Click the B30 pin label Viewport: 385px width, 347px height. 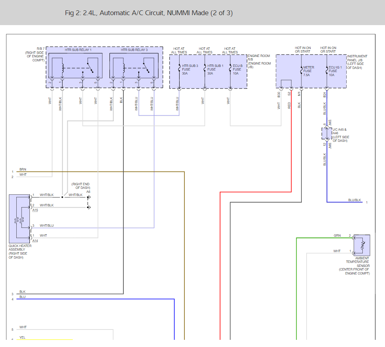click(279, 94)
